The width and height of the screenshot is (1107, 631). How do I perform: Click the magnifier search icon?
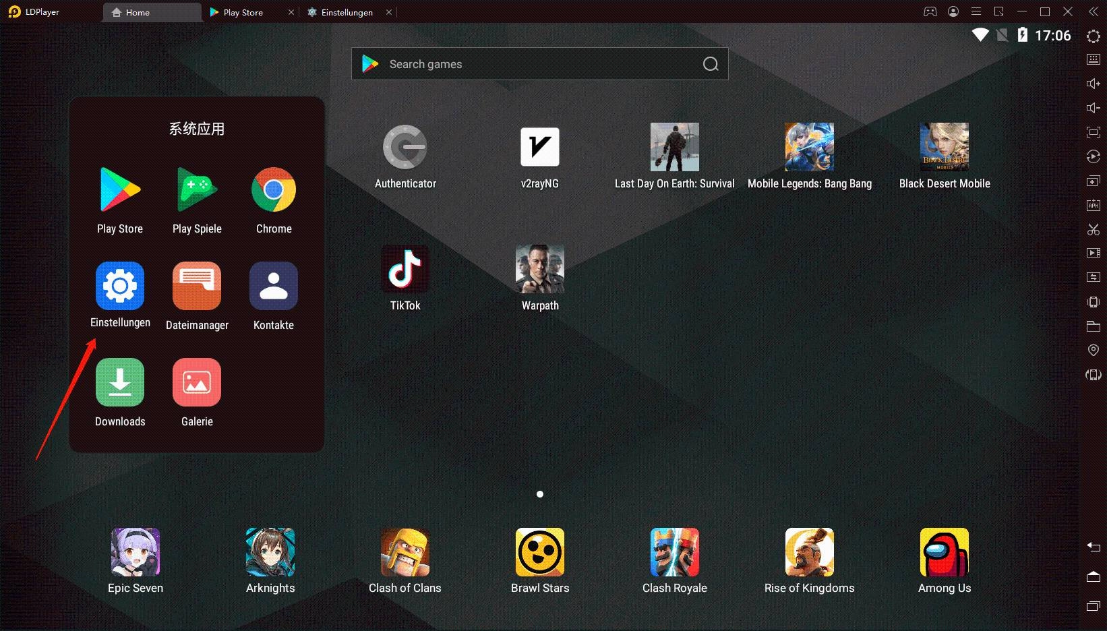[711, 64]
